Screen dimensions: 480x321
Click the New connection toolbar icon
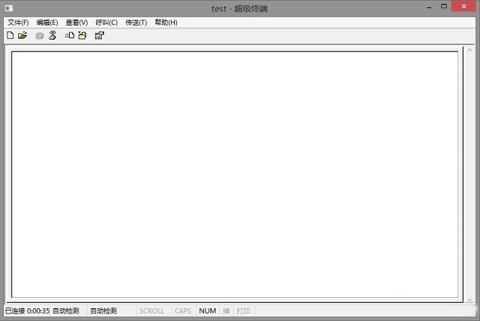click(10, 35)
